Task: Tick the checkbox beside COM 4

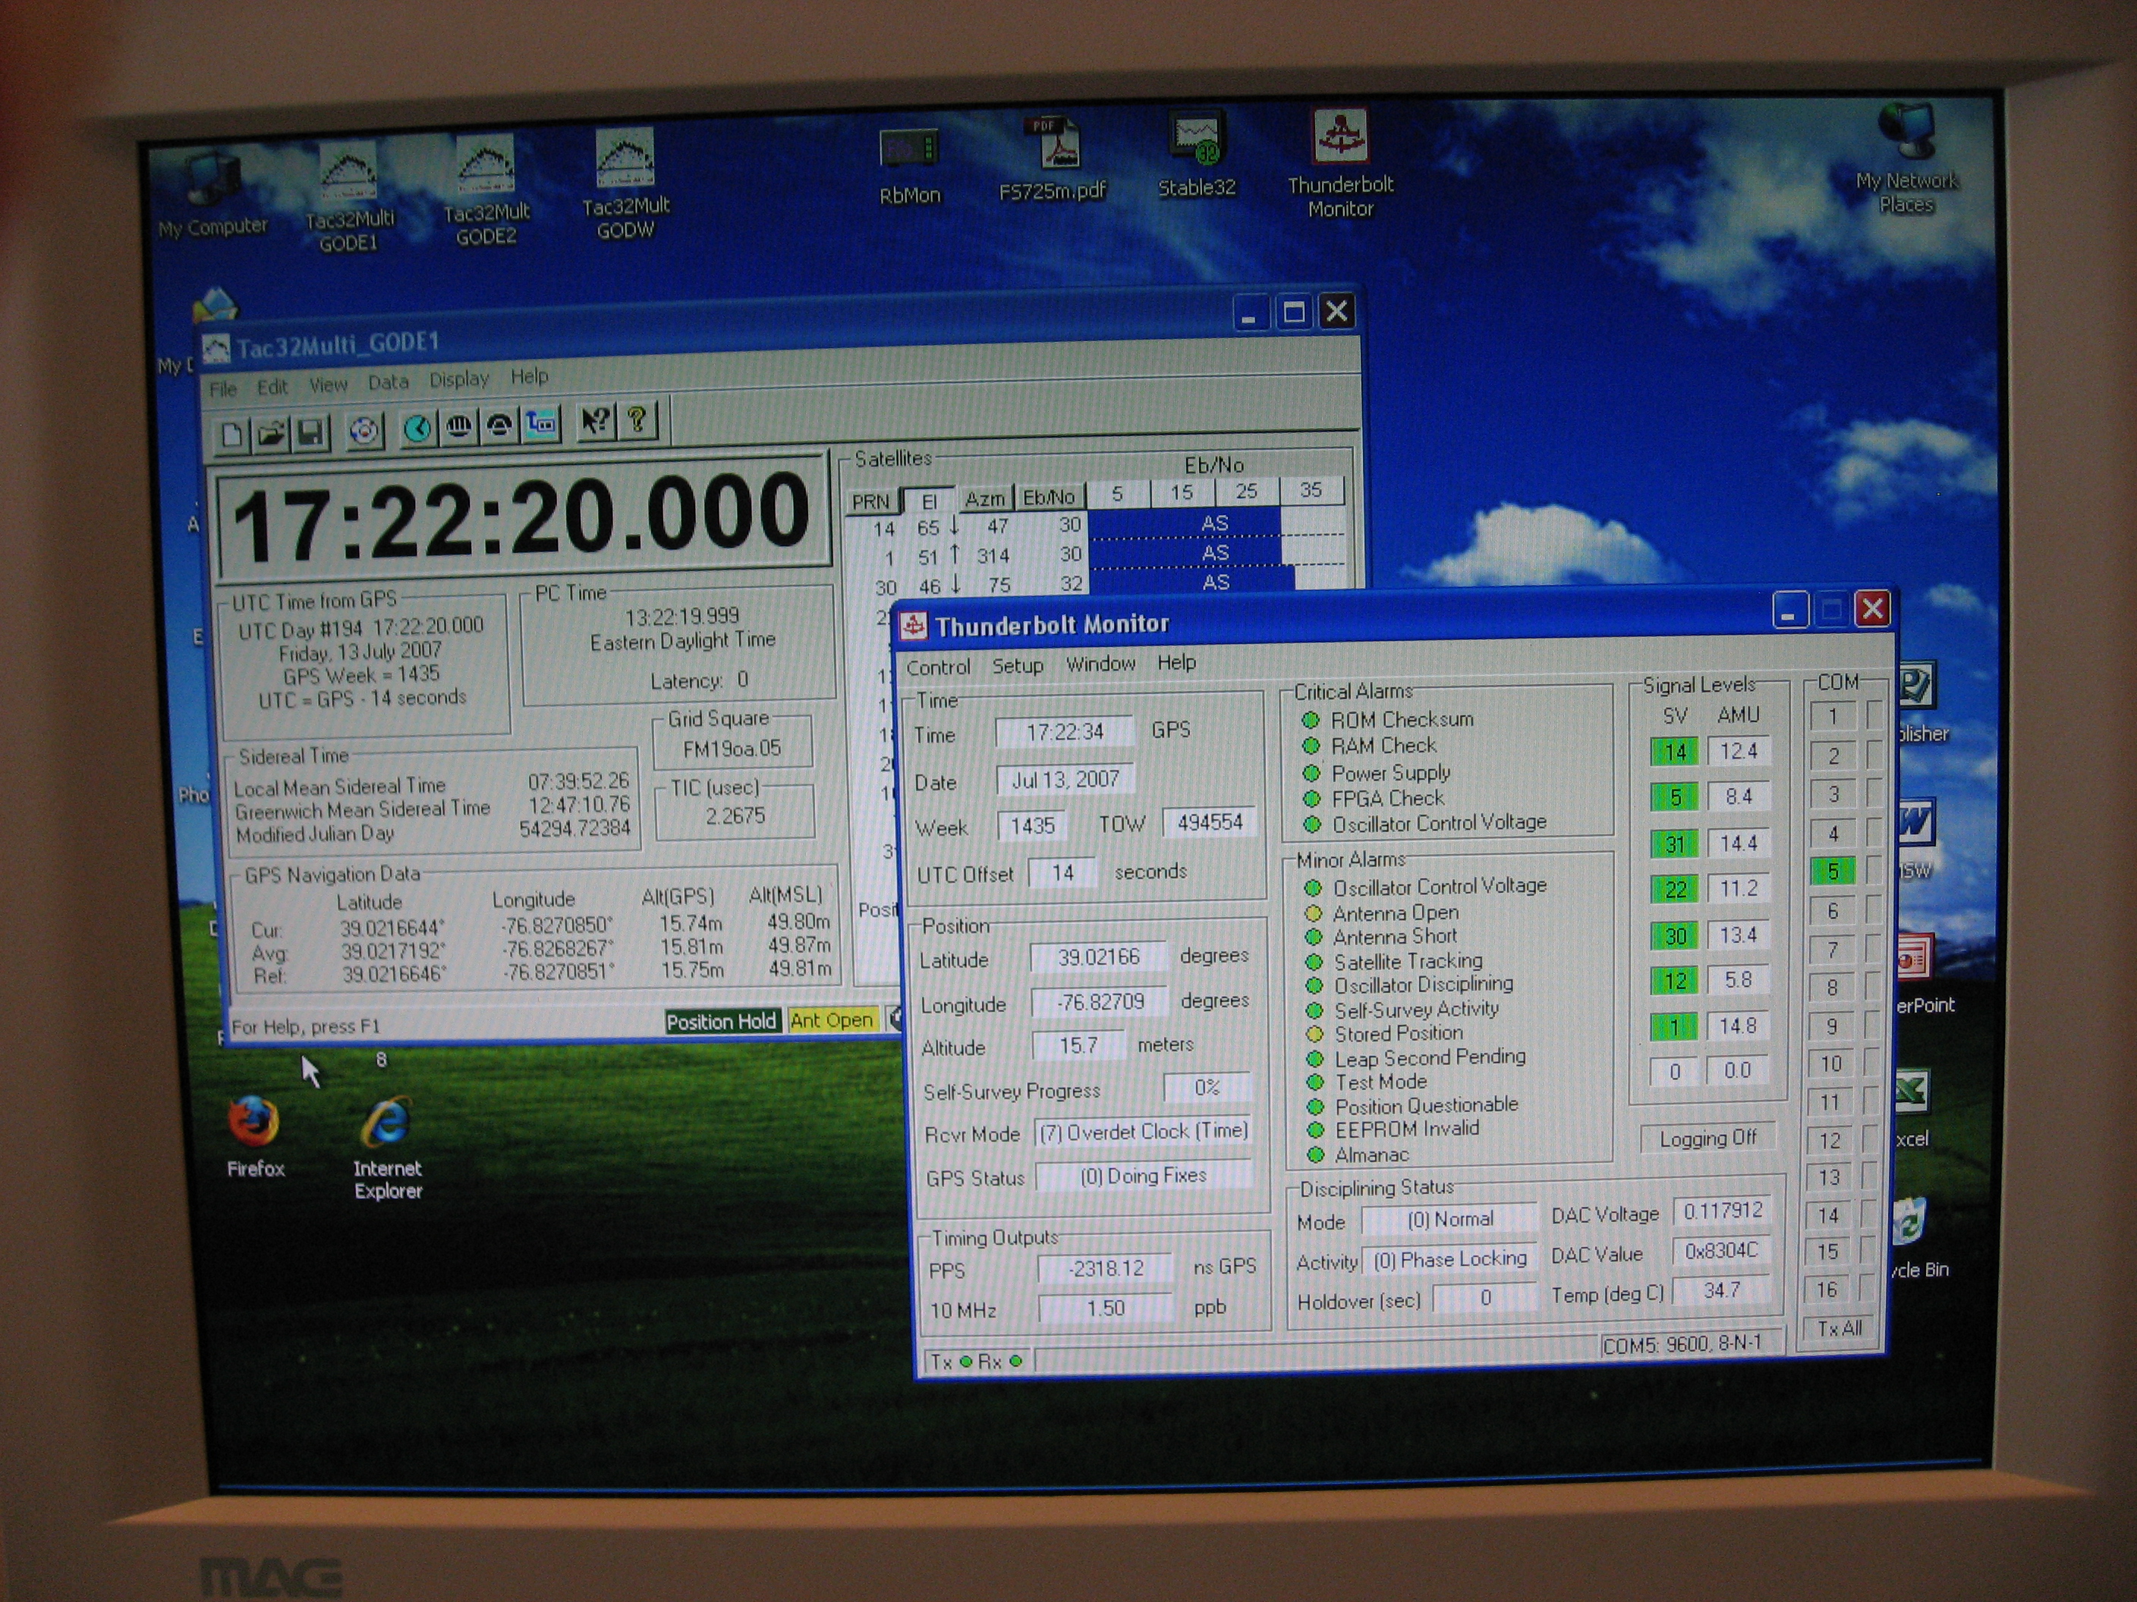Action: [x=1874, y=831]
